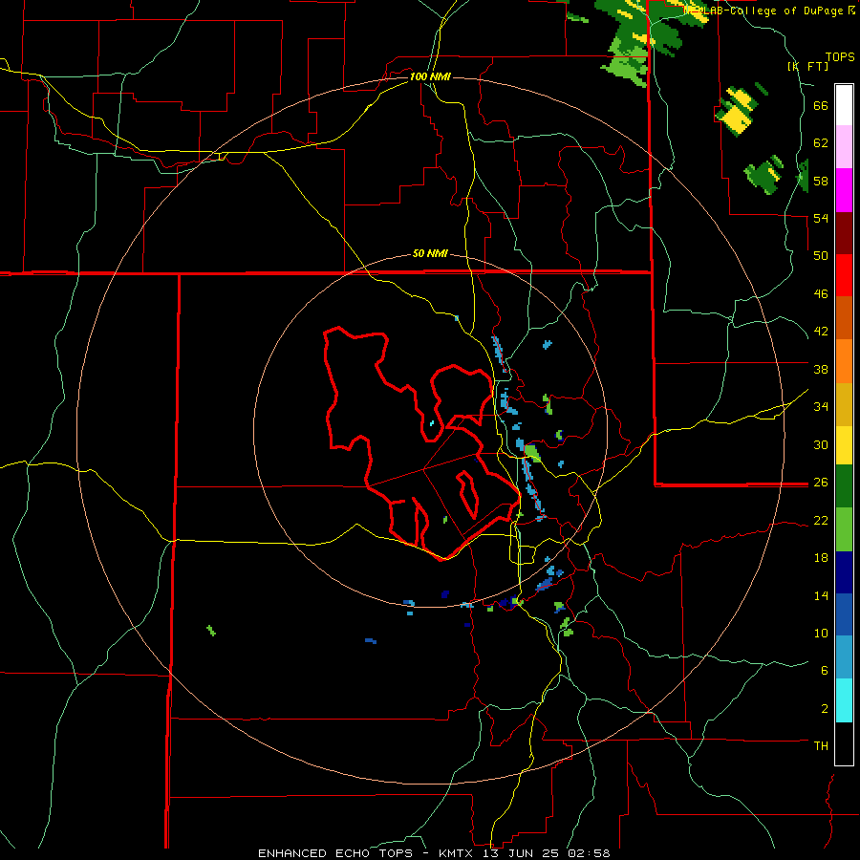Viewport: 860px width, 860px height.
Task: Click the navy blue legend swatch
Action: pos(844,572)
